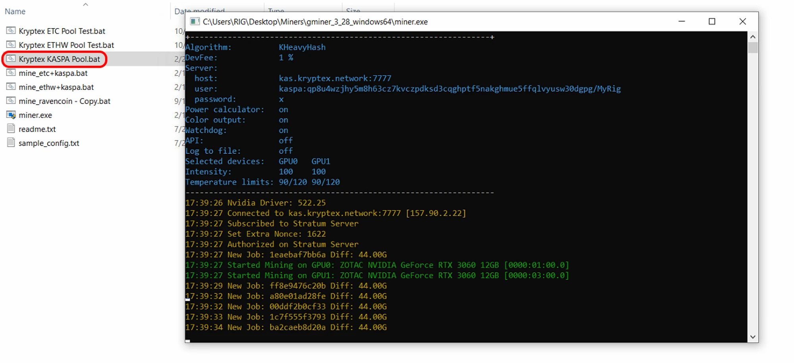Maximize the miner.exe console window
This screenshot has height=363, width=794.
pos(712,21)
